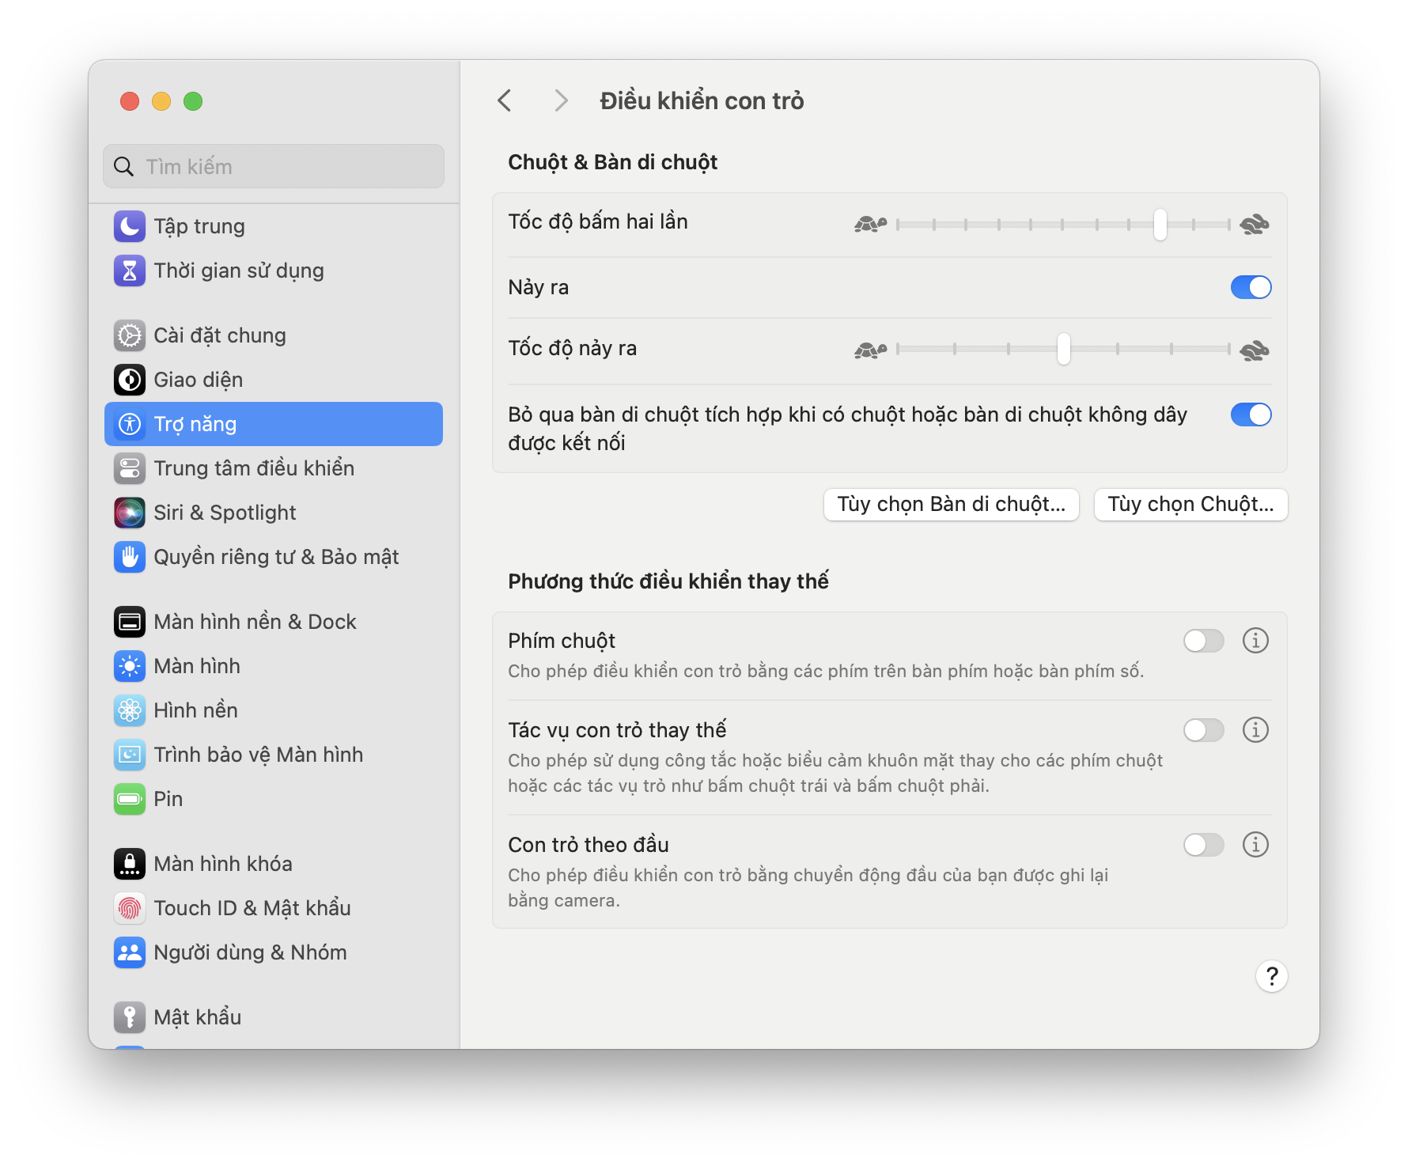This screenshot has width=1408, height=1166.
Task: Click the Trợ năng accessibility icon
Action: coord(130,424)
